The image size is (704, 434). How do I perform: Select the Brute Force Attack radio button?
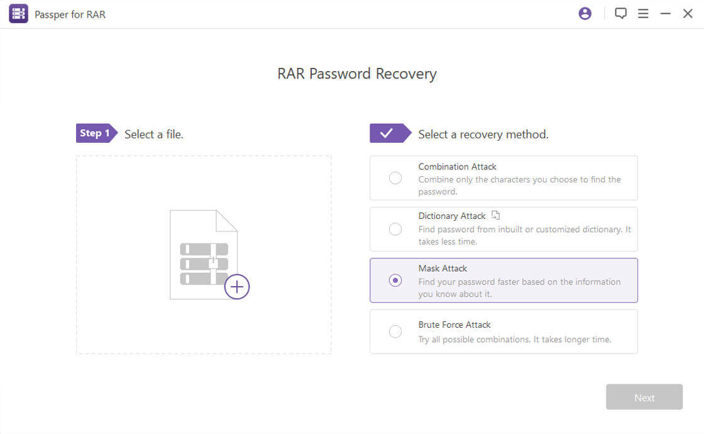[395, 331]
